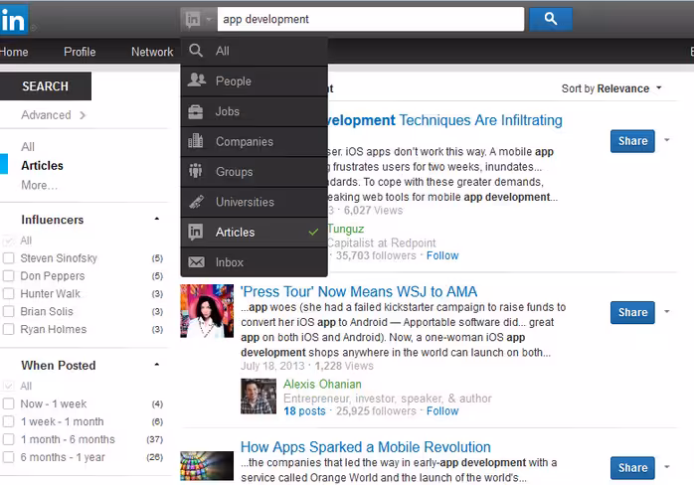This screenshot has width=694, height=485.
Task: Check Don Peppers filter
Action: coord(8,275)
